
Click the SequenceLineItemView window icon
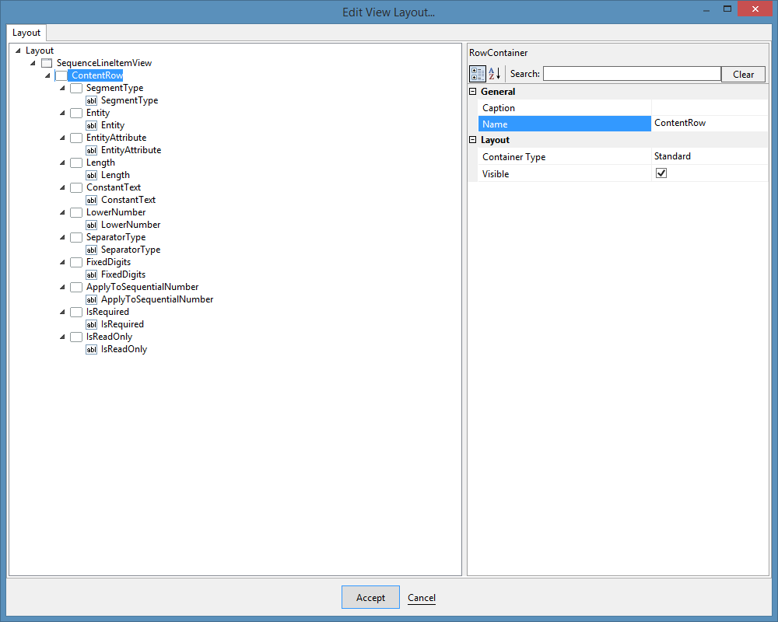coord(47,63)
